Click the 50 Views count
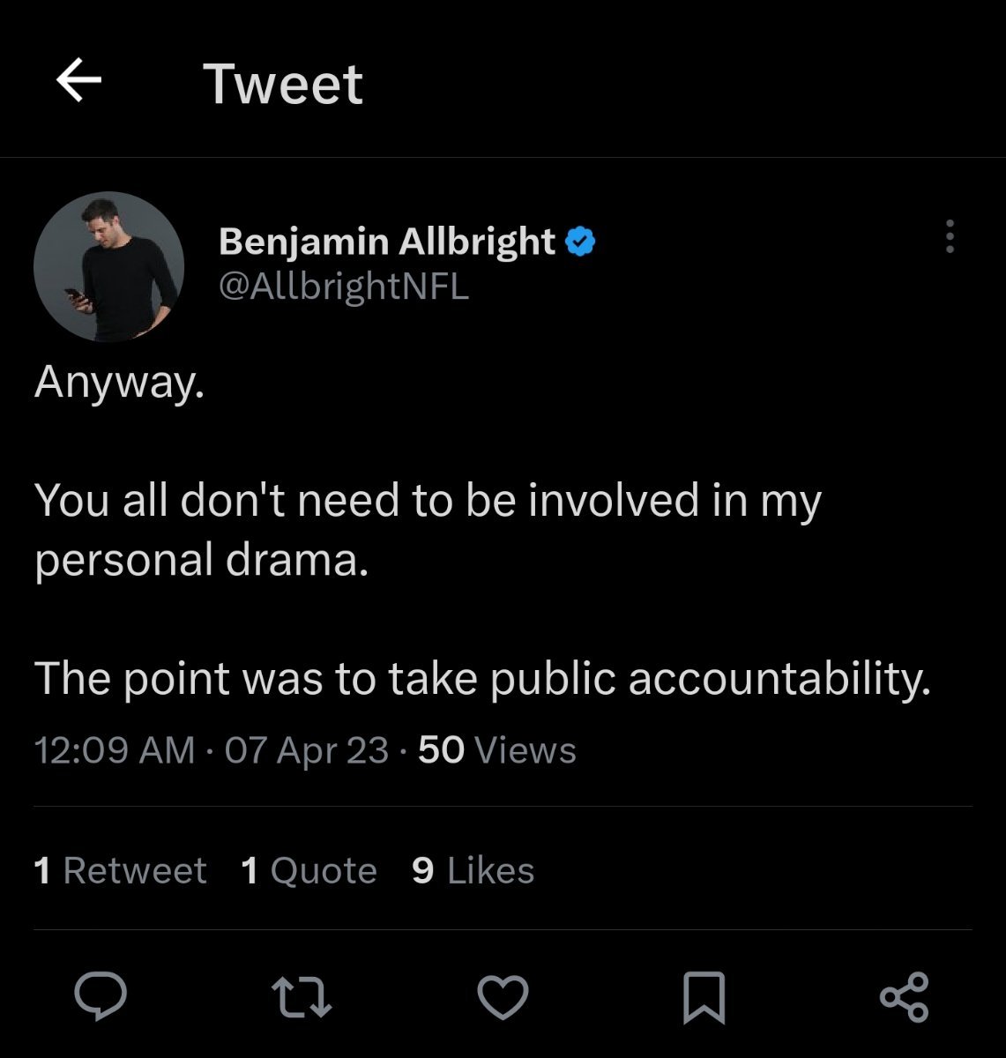The height and width of the screenshot is (1058, 1006). (496, 749)
